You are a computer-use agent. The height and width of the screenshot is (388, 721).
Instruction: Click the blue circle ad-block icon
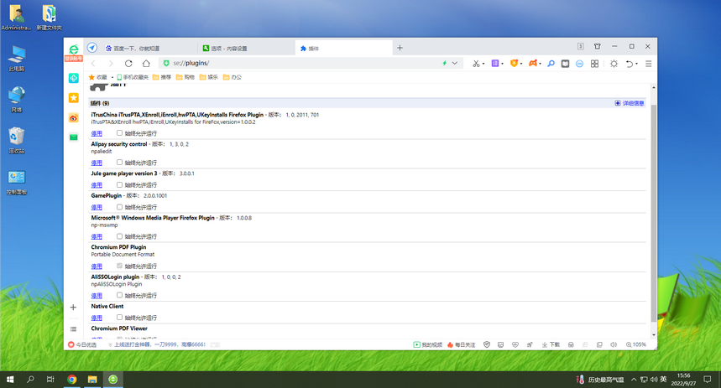(x=579, y=64)
